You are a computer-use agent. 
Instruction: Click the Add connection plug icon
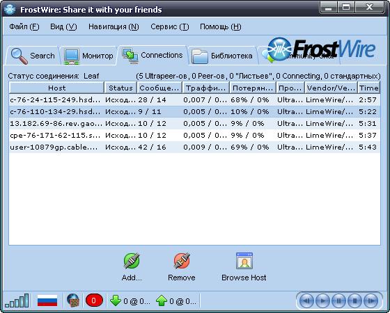[132, 261]
